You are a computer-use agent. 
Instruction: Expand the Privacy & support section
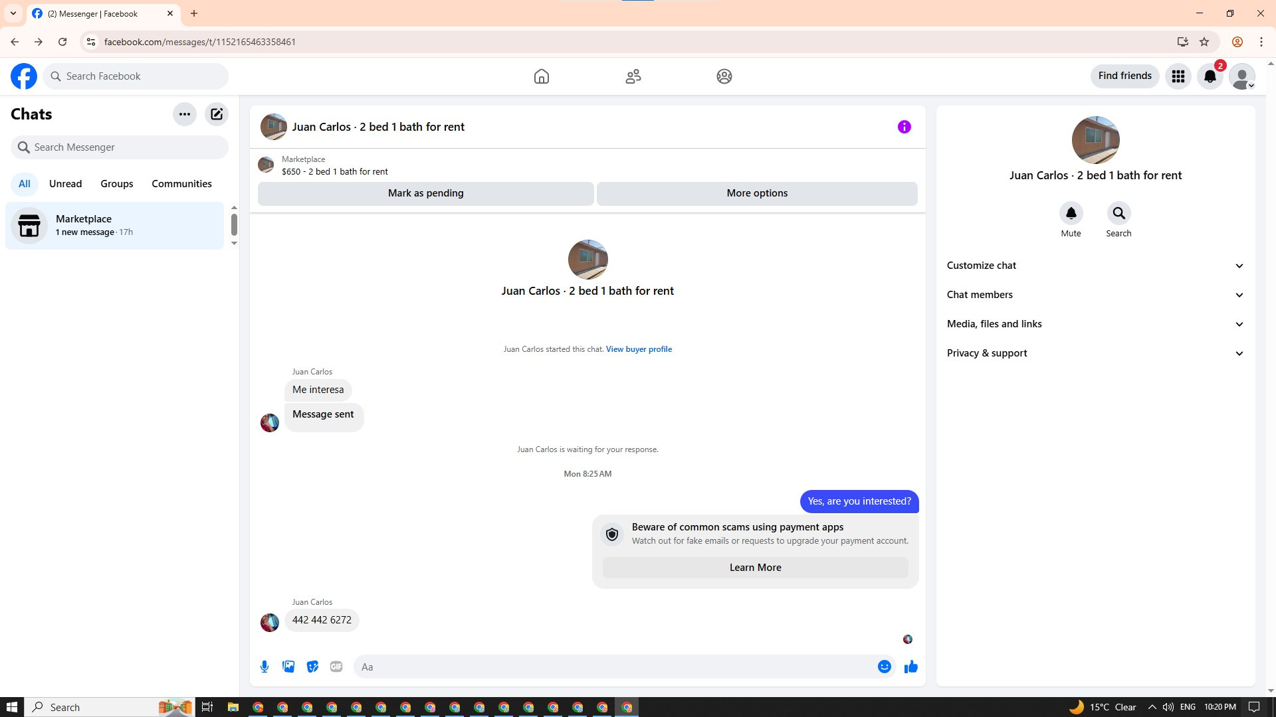pos(1095,353)
